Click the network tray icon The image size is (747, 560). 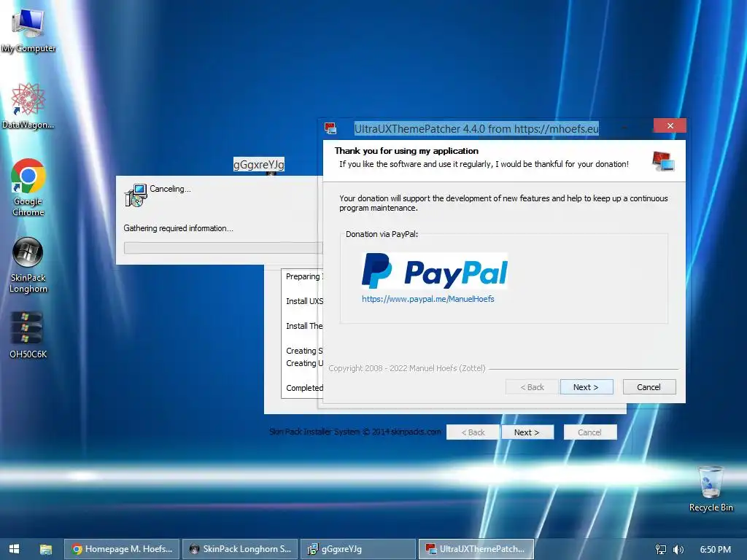[661, 550]
